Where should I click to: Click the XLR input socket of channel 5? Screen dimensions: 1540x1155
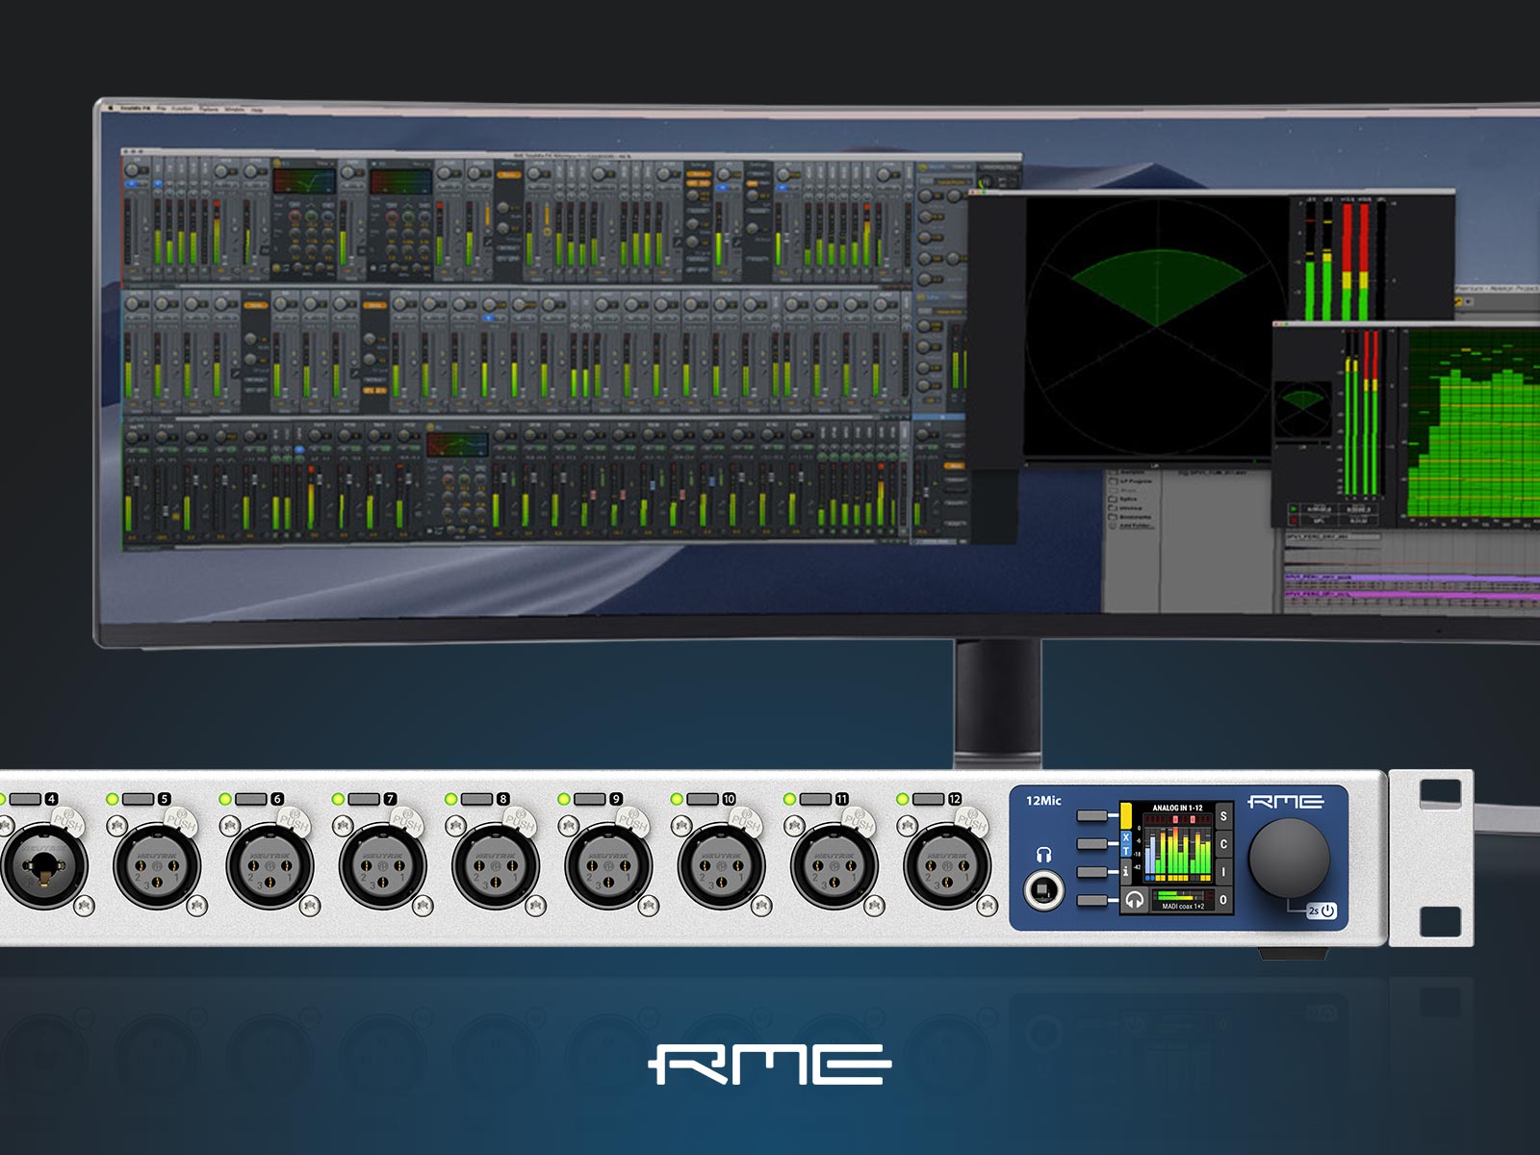point(157,865)
